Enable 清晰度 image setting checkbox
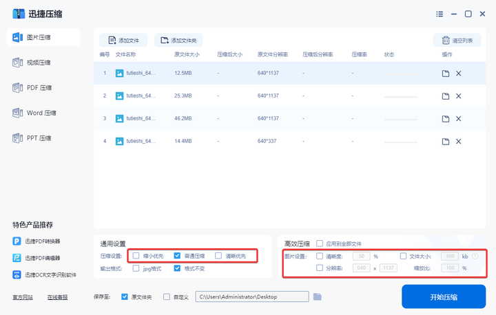Image resolution: width=496 pixels, height=315 pixels. (320, 256)
